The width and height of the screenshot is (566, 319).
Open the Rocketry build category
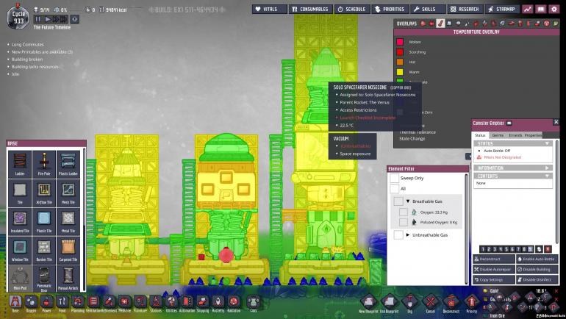218,303
